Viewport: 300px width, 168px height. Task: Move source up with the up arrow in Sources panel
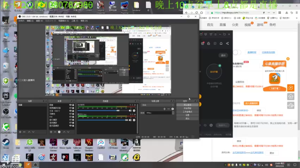pyautogui.click(x=64, y=132)
